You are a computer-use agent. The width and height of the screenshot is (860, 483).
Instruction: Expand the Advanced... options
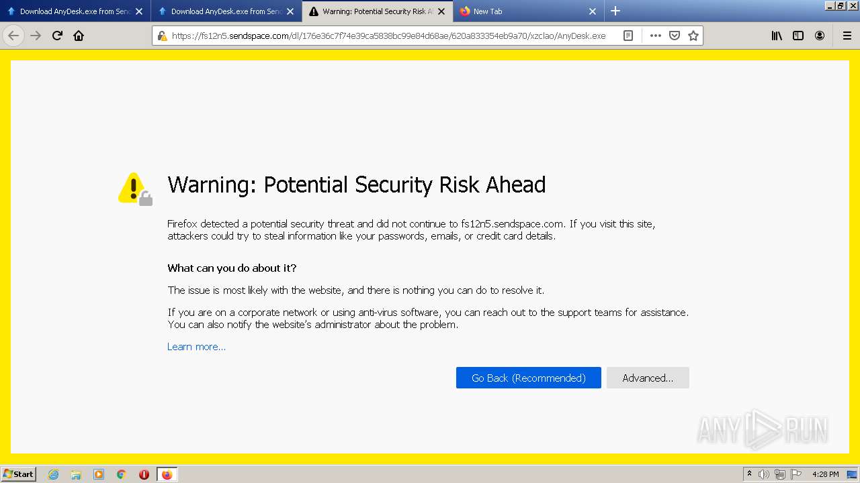pos(648,378)
